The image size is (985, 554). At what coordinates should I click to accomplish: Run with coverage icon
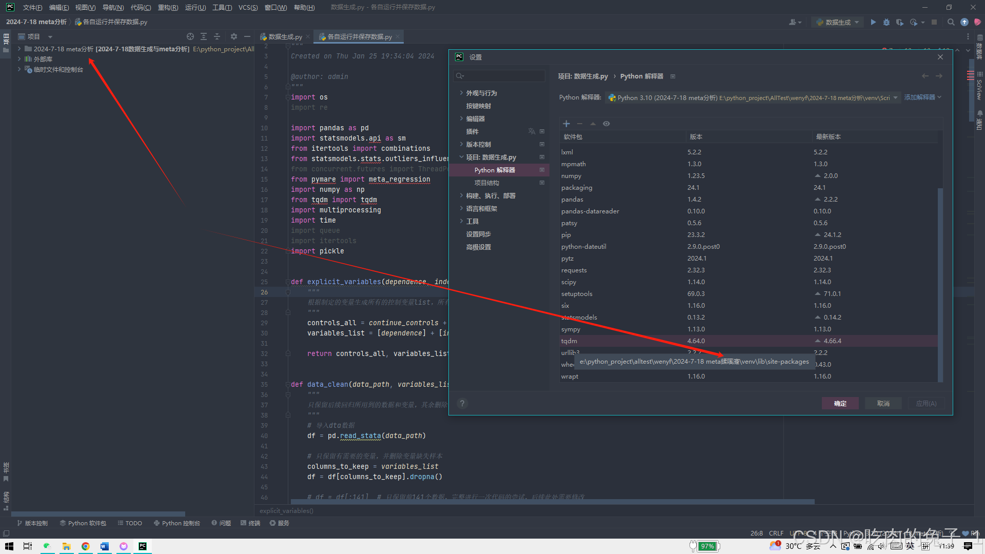900,22
